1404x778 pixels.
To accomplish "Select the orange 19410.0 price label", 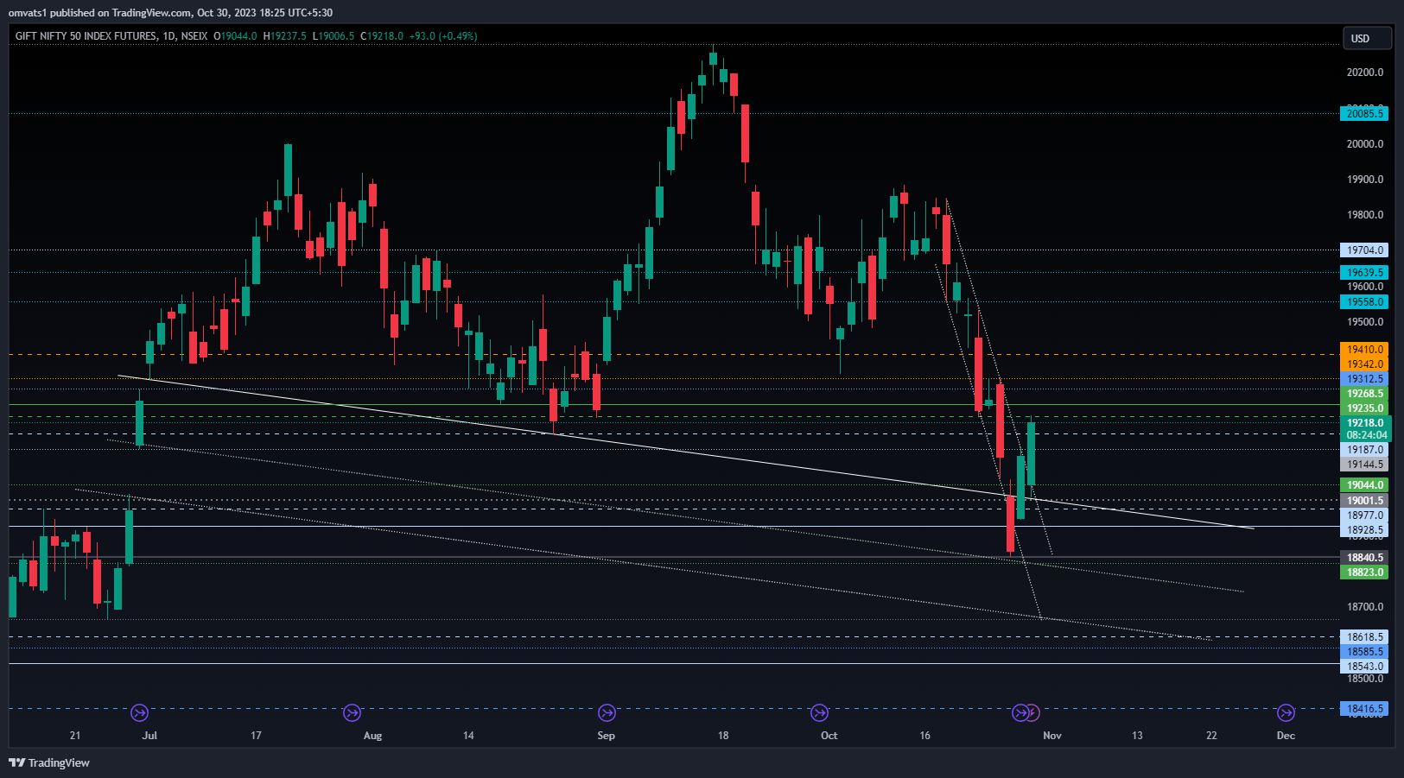I will pyautogui.click(x=1365, y=350).
